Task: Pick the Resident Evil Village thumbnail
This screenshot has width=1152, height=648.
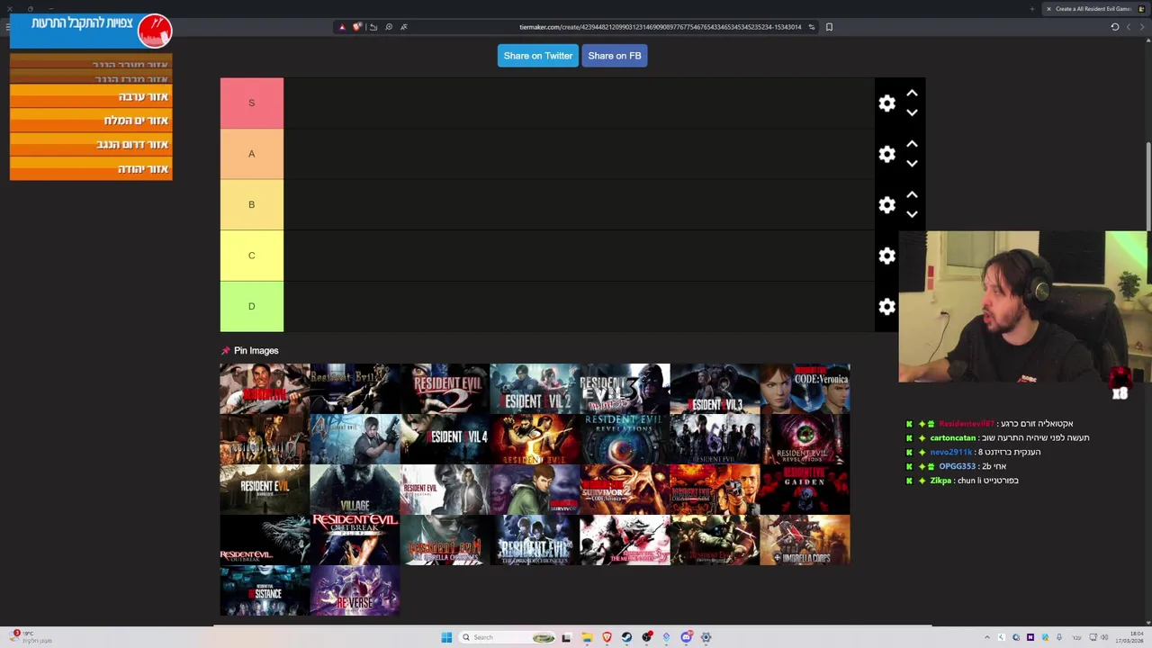Action: coord(355,490)
